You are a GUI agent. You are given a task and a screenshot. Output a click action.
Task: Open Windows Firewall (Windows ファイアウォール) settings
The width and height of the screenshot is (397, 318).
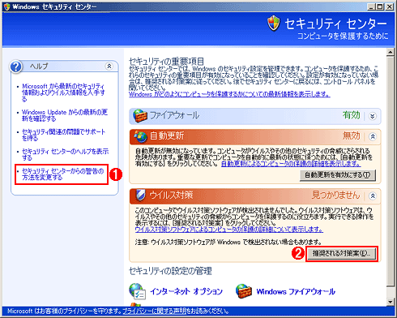click(x=296, y=291)
